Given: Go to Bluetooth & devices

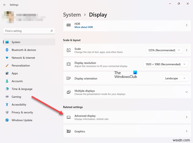Looking at the screenshot, I should 29,50.
